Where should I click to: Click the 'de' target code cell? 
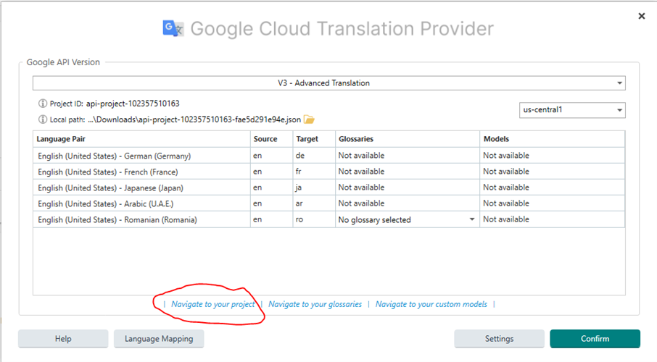coord(314,156)
